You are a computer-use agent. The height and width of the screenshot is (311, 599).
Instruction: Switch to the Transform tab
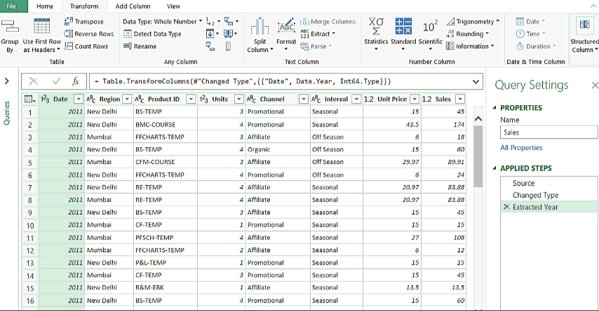click(x=84, y=6)
